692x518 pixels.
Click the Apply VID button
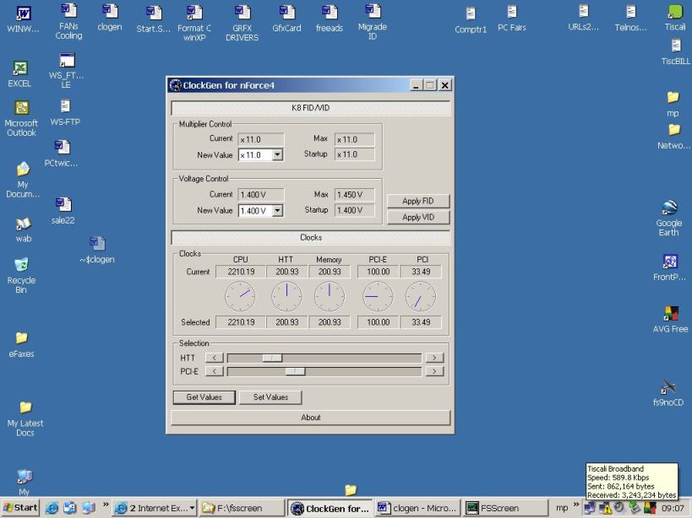pyautogui.click(x=417, y=217)
